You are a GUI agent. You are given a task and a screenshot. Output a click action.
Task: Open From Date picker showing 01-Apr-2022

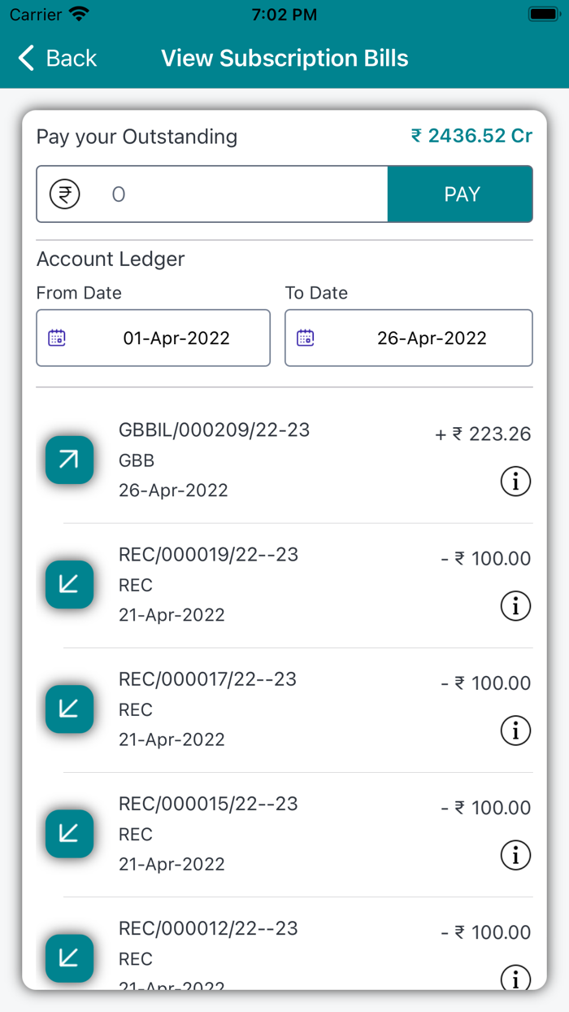click(x=176, y=338)
